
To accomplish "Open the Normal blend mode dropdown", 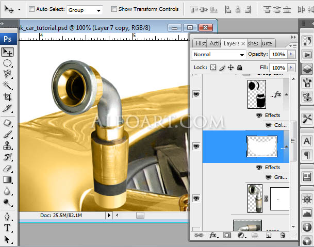I will [x=219, y=55].
